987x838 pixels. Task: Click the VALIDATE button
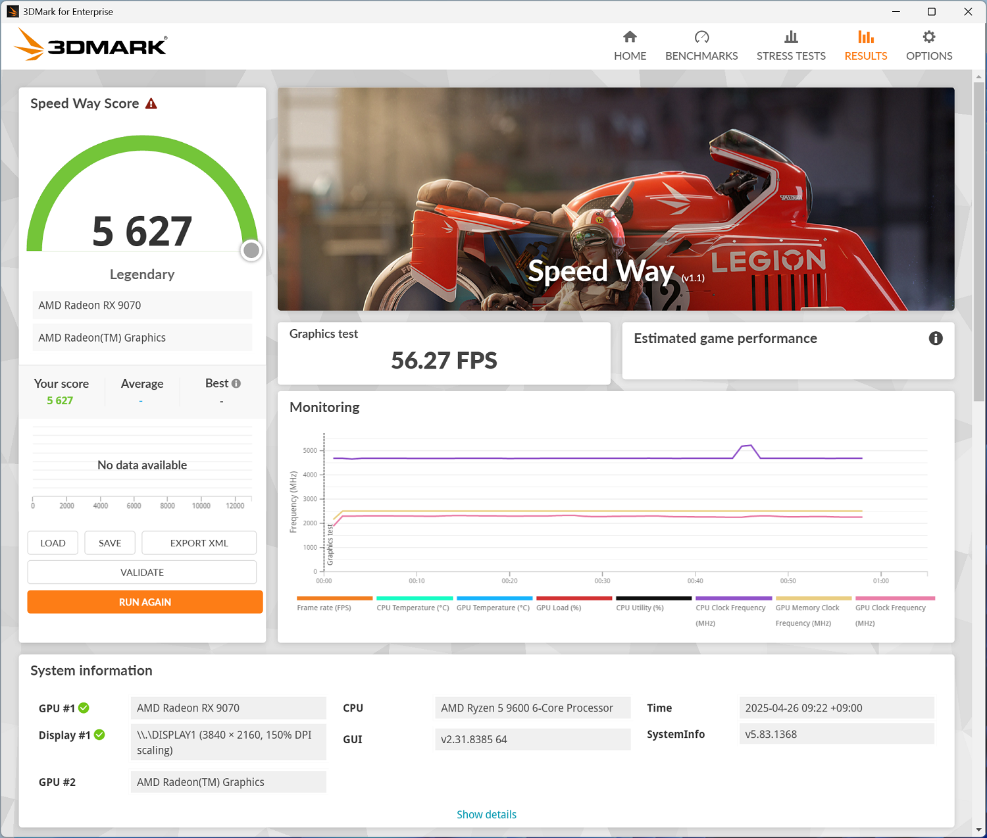[x=142, y=572]
